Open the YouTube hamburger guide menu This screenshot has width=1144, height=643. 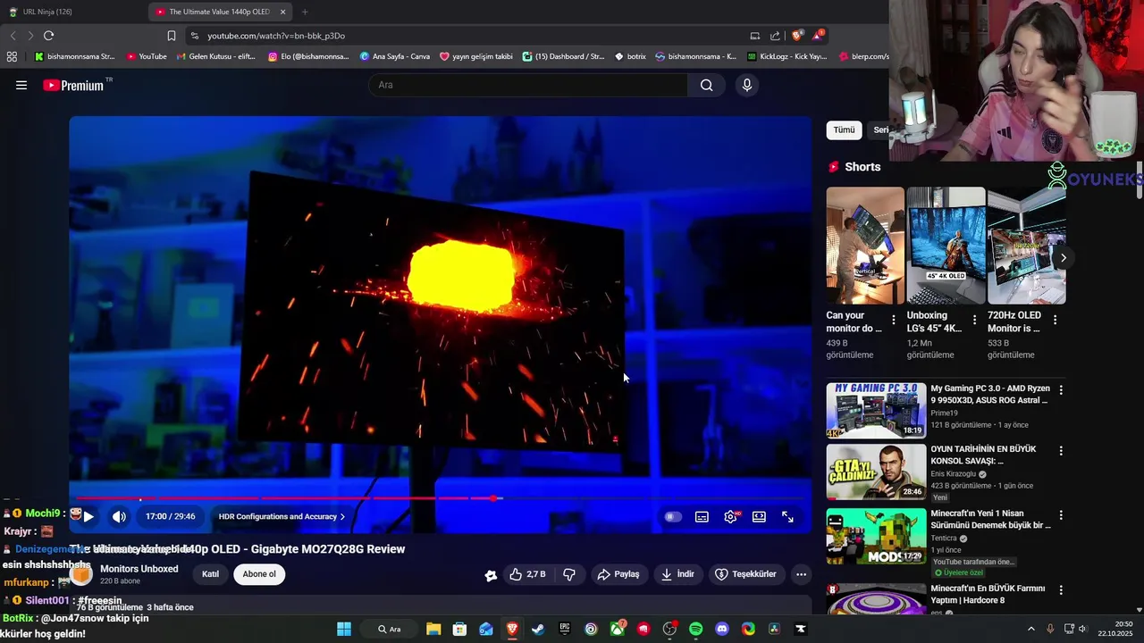coord(21,85)
